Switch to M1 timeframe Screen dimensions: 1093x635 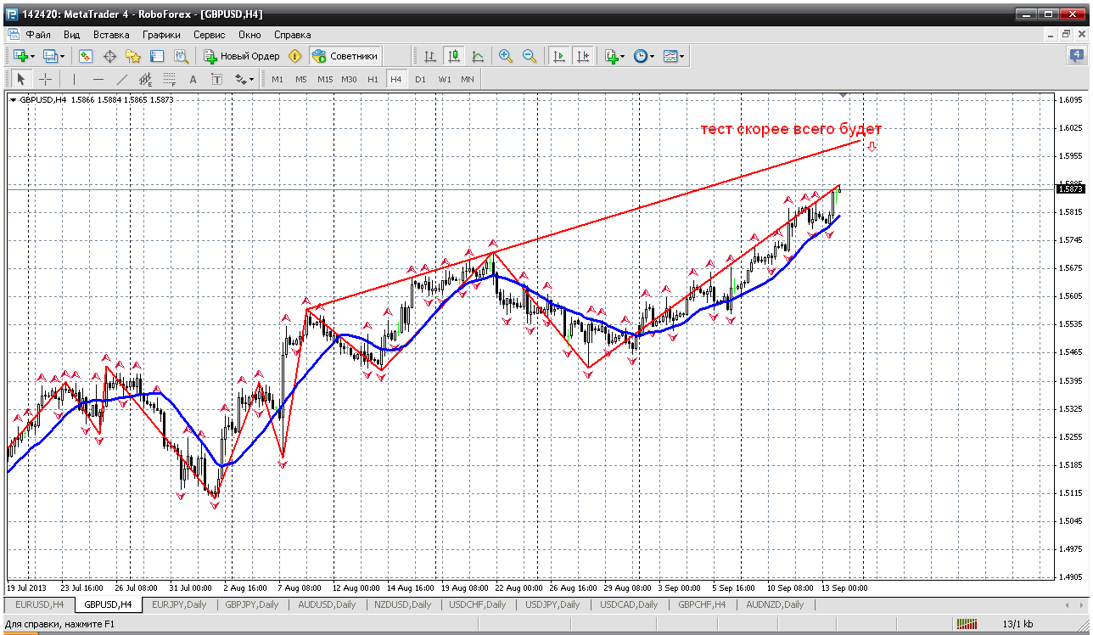tap(277, 79)
